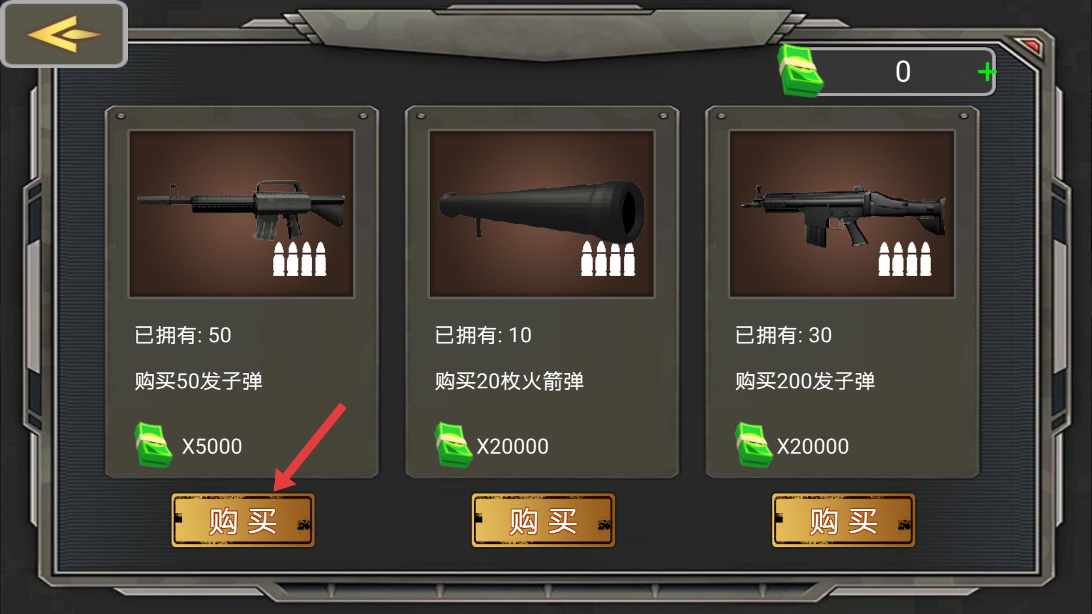Buy 20 rockets with the 购买 button

click(x=543, y=520)
